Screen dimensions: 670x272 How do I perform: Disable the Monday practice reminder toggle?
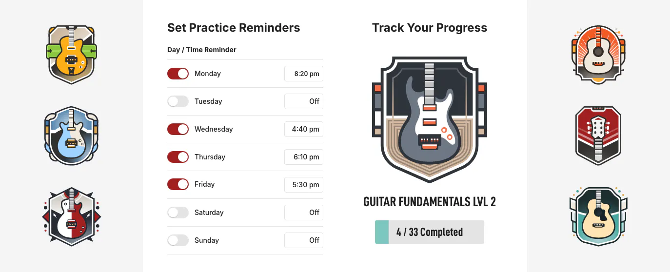178,74
